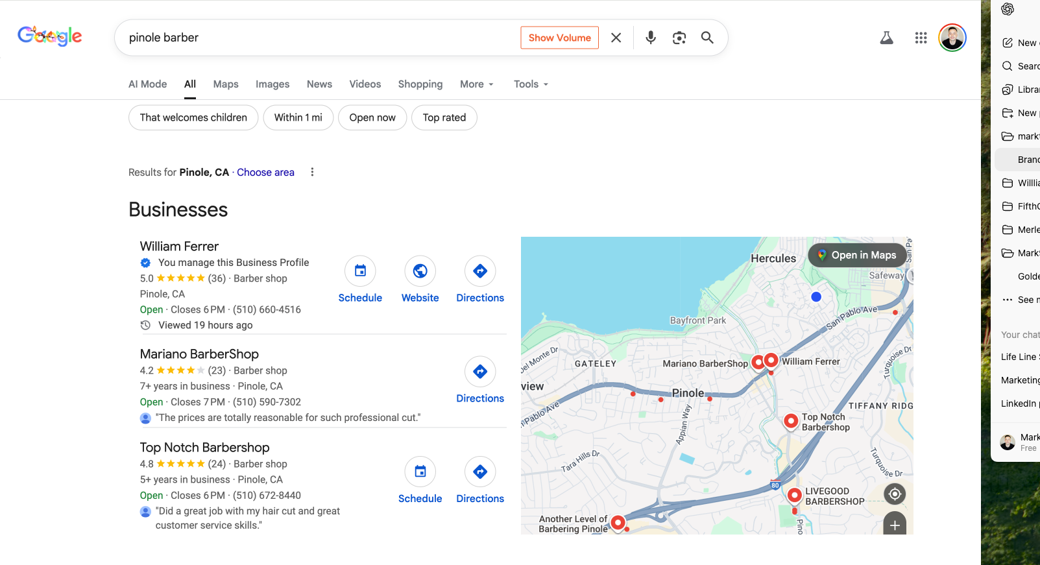Switch to the Images tab
The width and height of the screenshot is (1040, 565).
272,84
